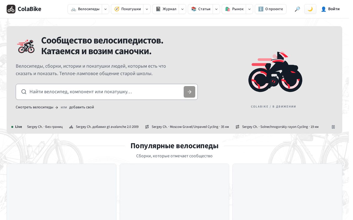Click the bike icon next to gt avalanche entry

(71, 127)
